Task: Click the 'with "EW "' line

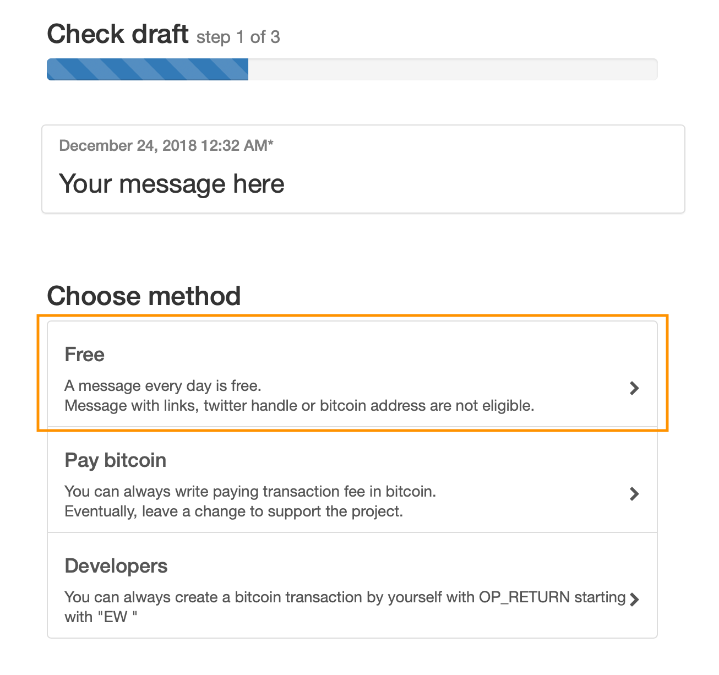Action: [x=101, y=617]
